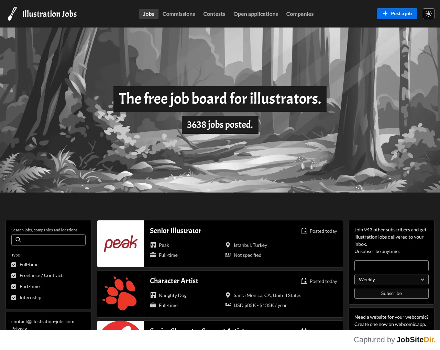Click Posted today on Senior Illustrator listing

click(323, 231)
